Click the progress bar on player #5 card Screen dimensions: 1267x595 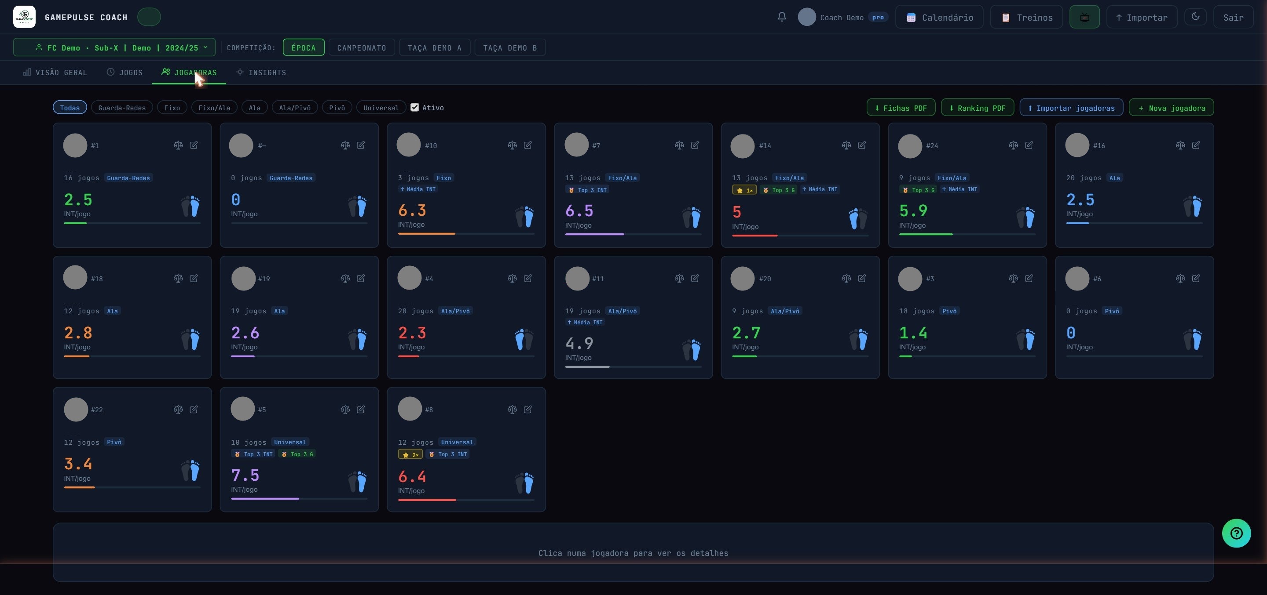coord(299,499)
